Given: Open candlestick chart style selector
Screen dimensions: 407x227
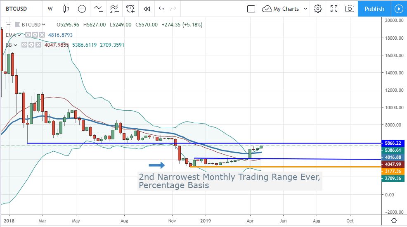Looking at the screenshot, I should point(66,9).
